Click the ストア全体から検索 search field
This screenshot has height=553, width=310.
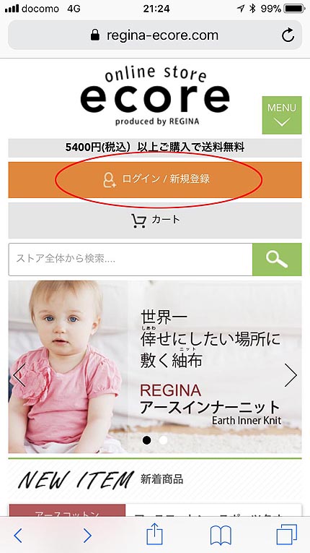[x=130, y=260]
